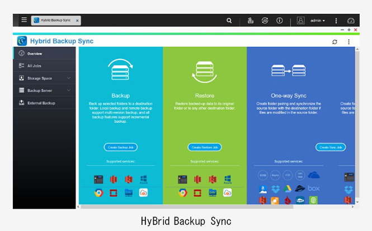Open All Jobs in sidebar
Viewport: 372px width, 231px height.
click(x=45, y=65)
